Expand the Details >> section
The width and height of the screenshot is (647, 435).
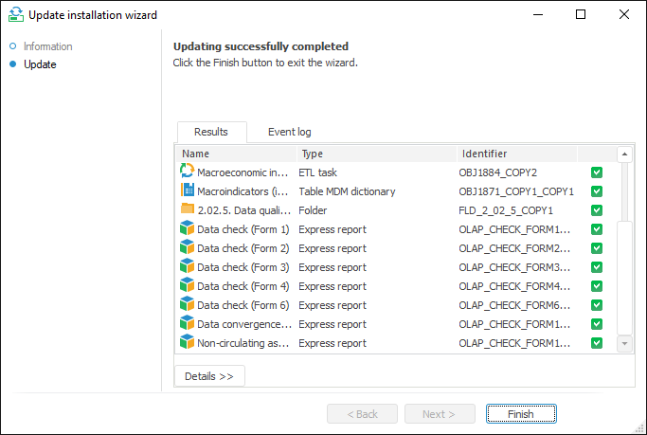[x=209, y=376]
